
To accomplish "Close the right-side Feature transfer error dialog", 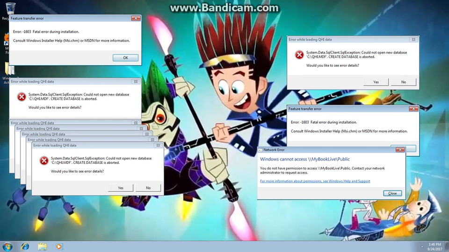I will [413, 109].
